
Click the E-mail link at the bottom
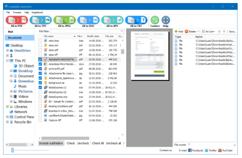183,151
